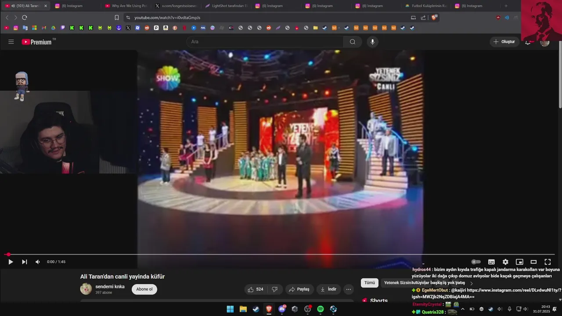The image size is (562, 316).
Task: Install app icon in address bar
Action: pos(413,18)
